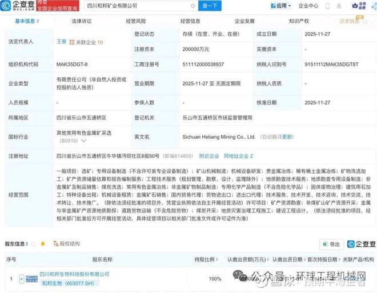
Task: Click English name Sichuan Hebang Mining Co., Ltd.
Action: (219, 137)
